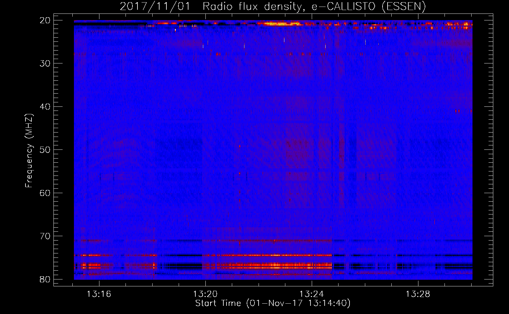Click the 40 MHz frequency tick label
Image resolution: width=509 pixels, height=314 pixels.
click(x=45, y=107)
